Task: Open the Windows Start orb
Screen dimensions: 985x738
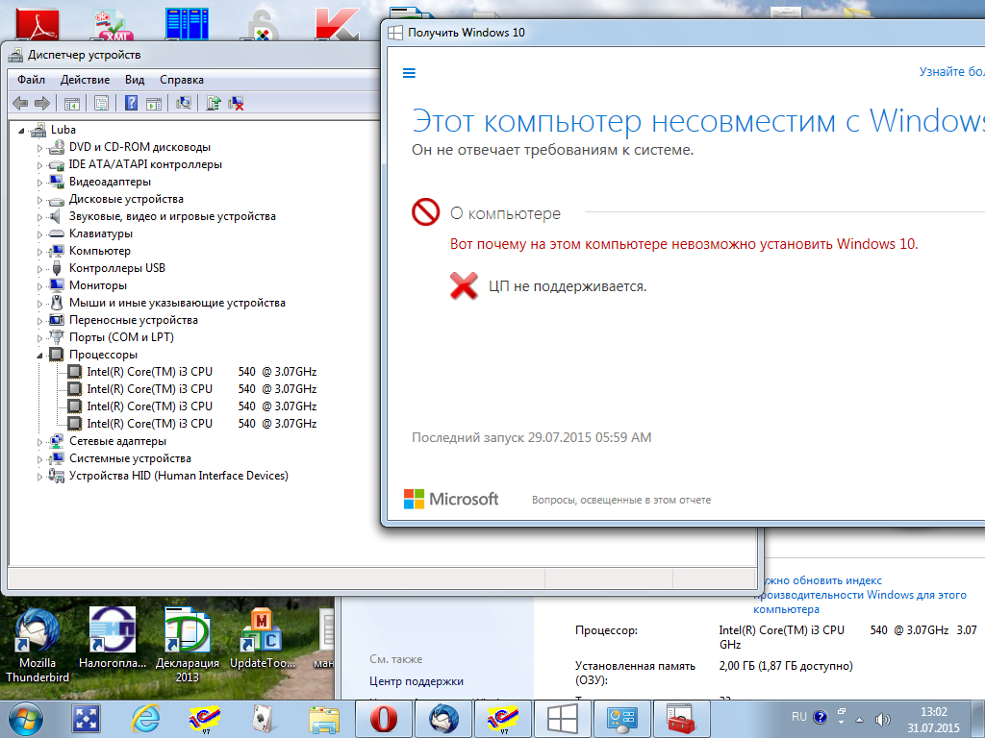Action: tap(26, 719)
